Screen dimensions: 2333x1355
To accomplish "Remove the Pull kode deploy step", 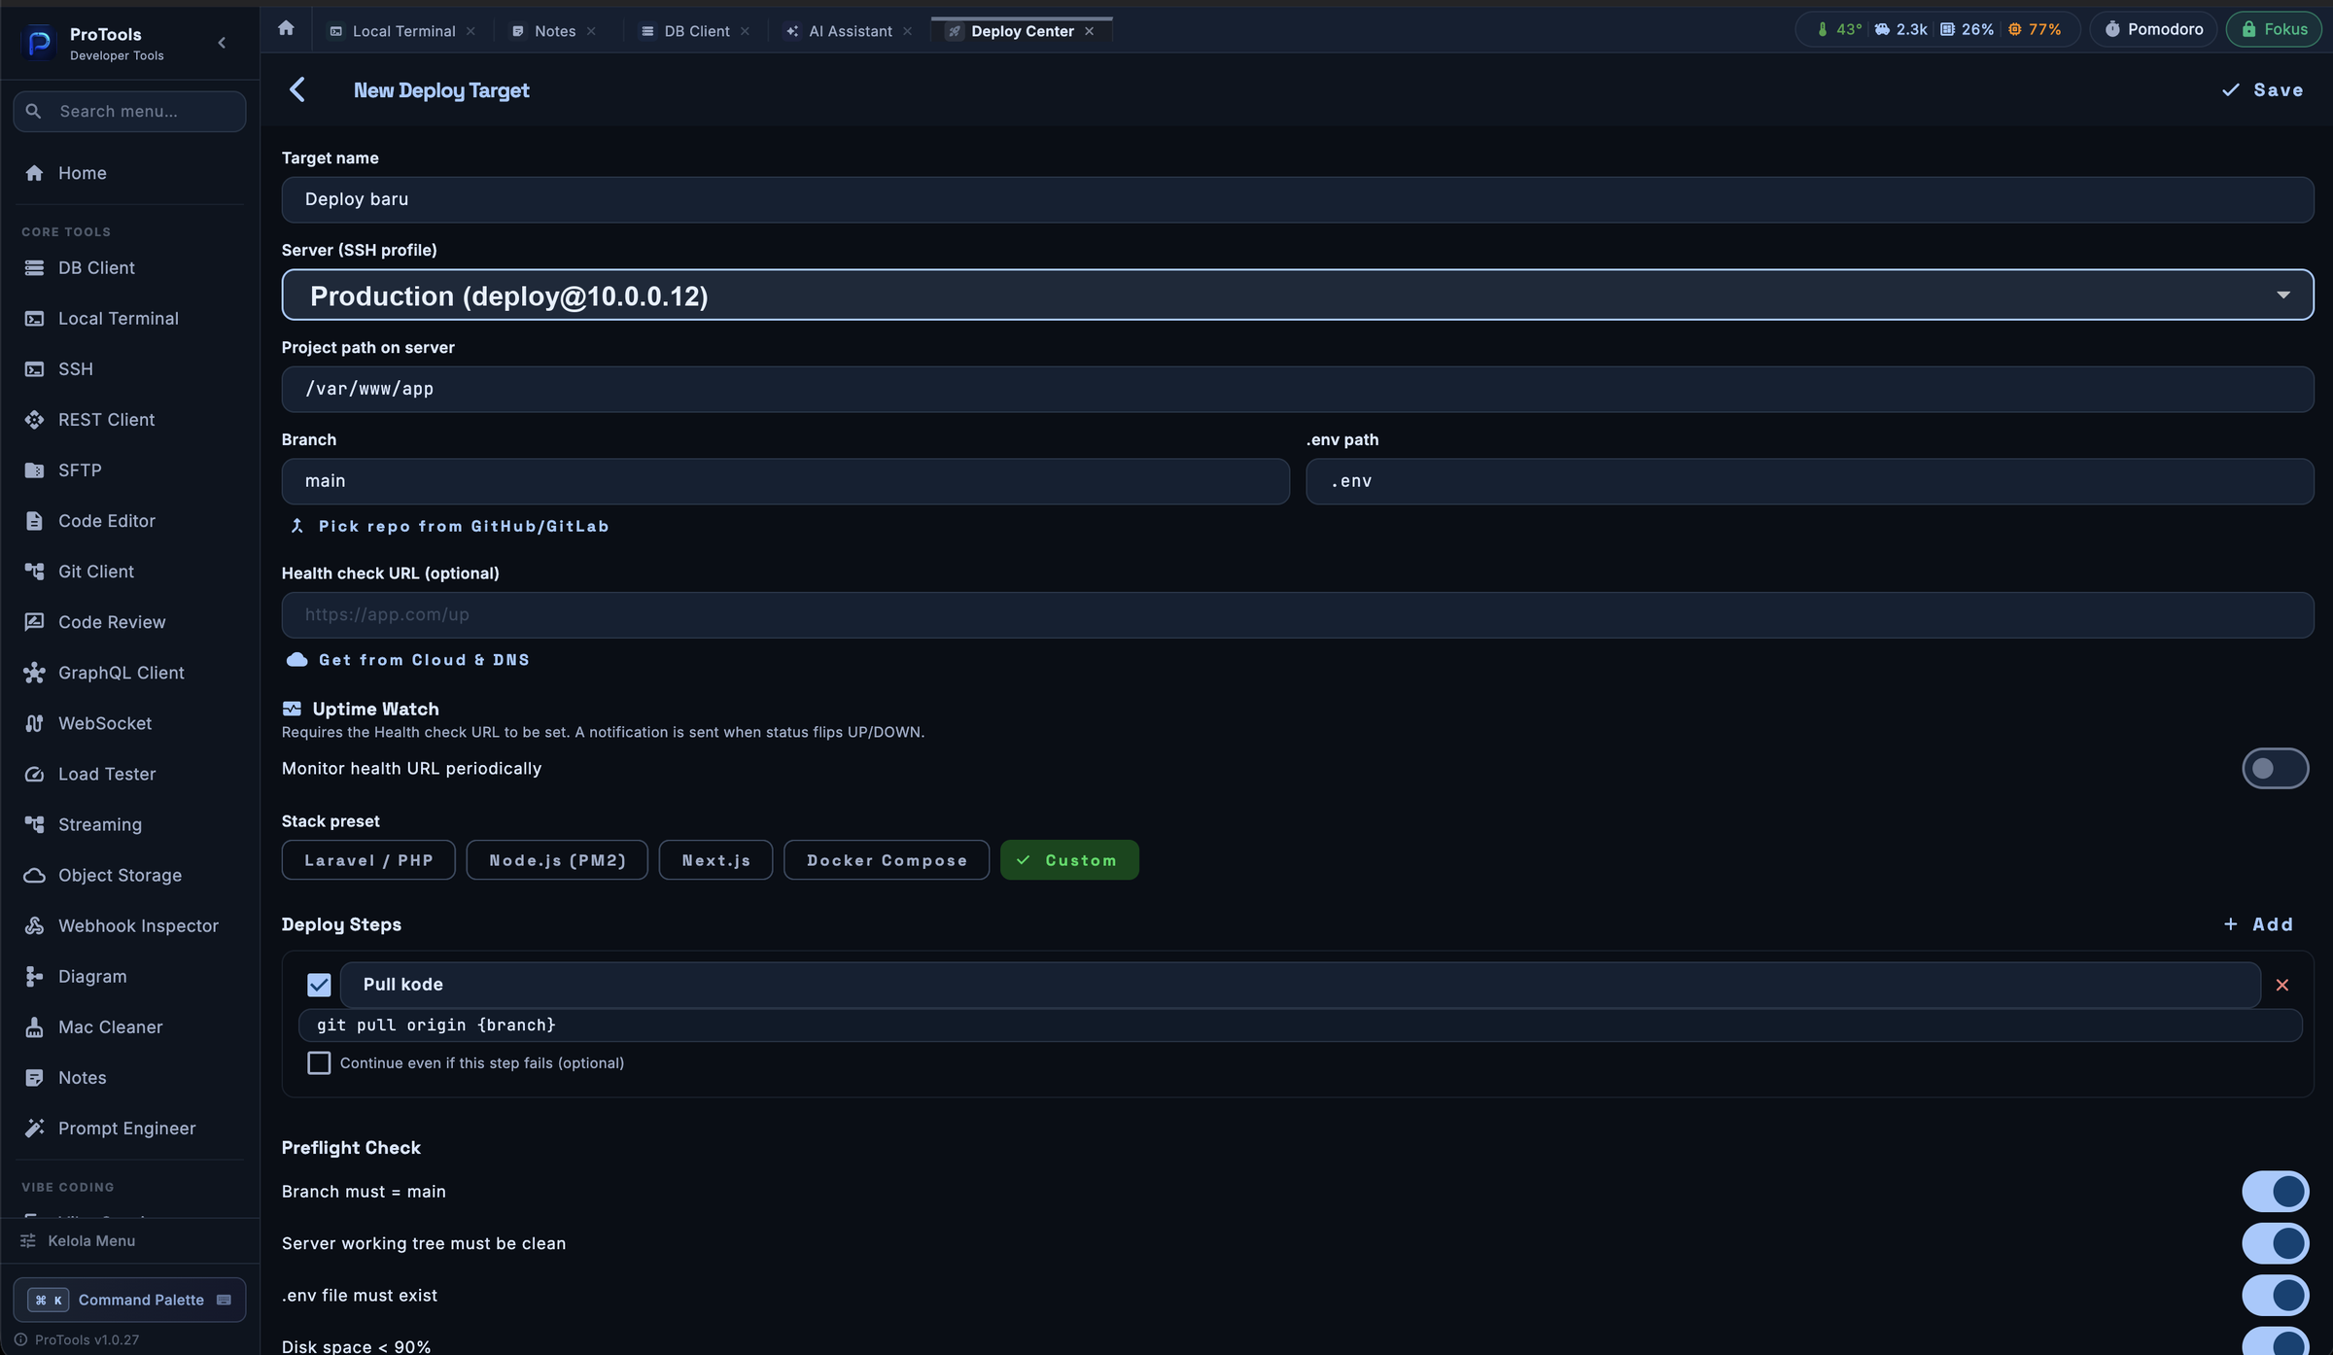I will click(2282, 985).
